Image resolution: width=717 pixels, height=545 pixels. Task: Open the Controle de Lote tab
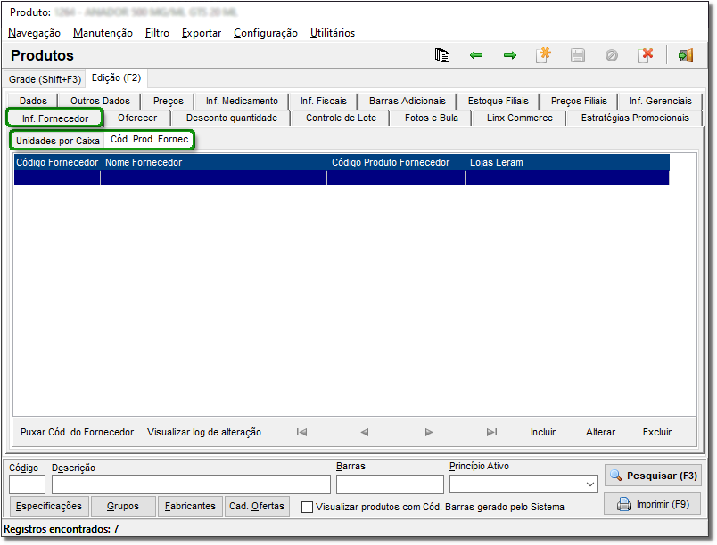(x=341, y=118)
